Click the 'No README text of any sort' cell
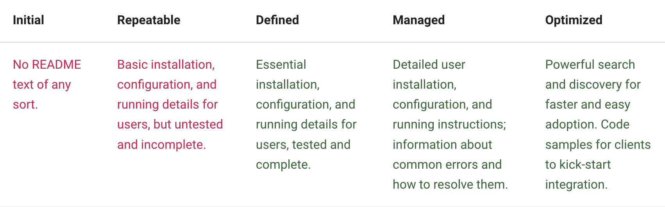 [47, 84]
